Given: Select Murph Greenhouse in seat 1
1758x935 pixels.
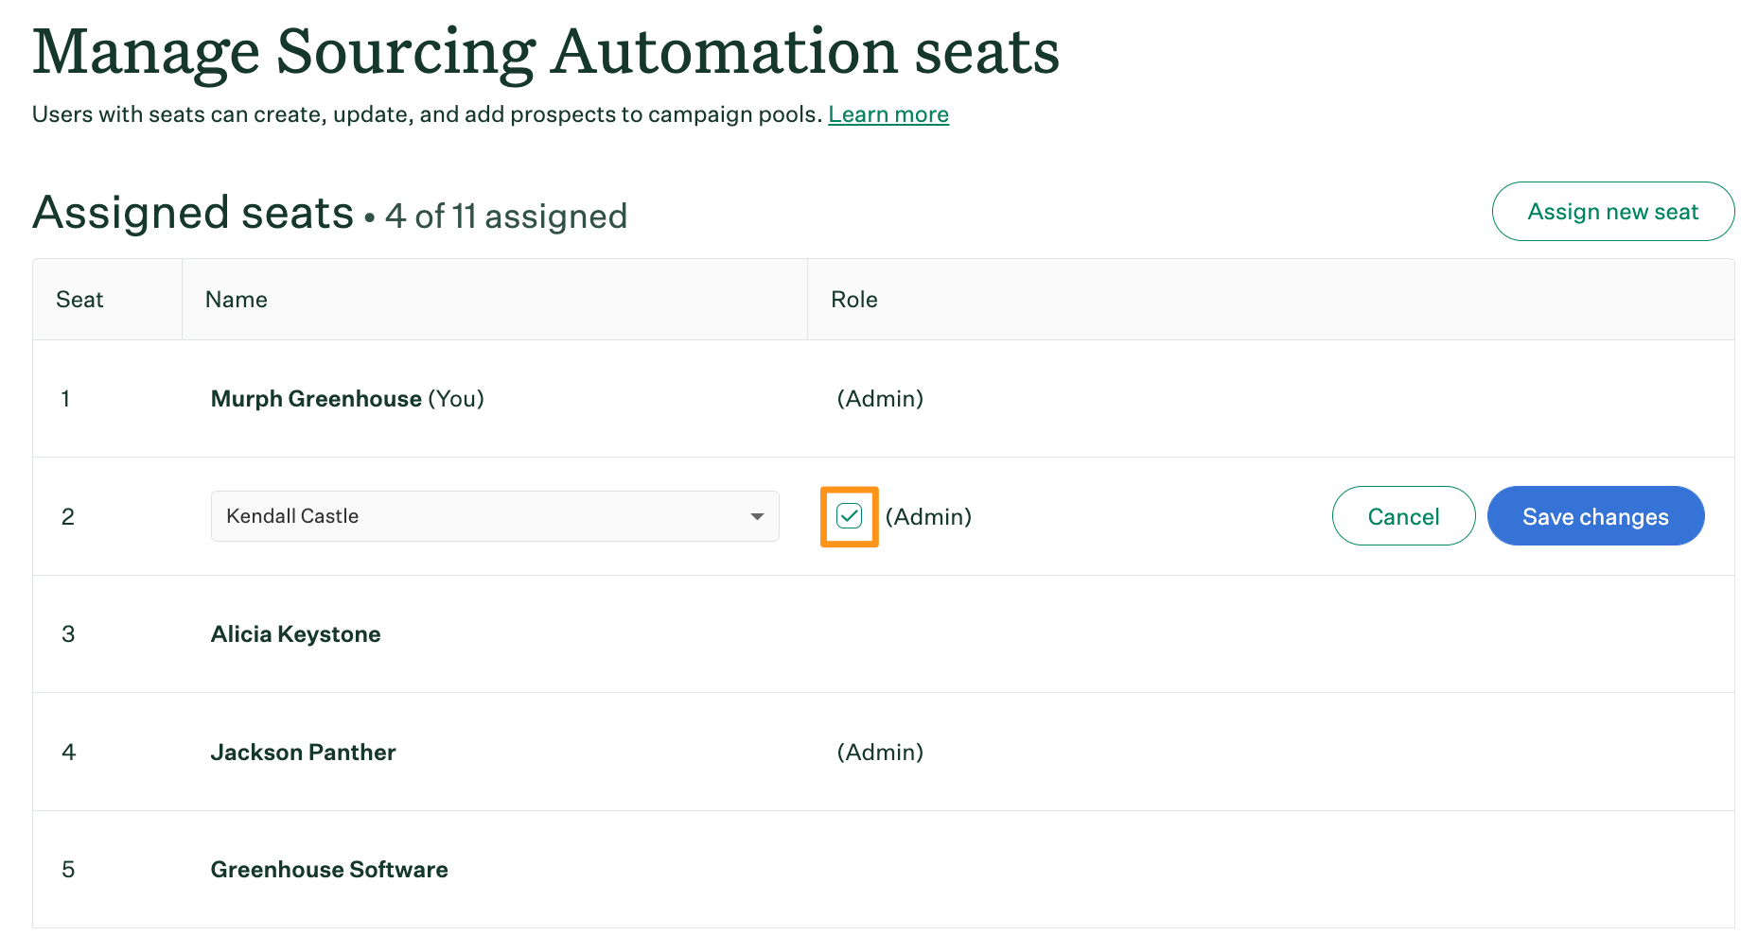Looking at the screenshot, I should 316,398.
